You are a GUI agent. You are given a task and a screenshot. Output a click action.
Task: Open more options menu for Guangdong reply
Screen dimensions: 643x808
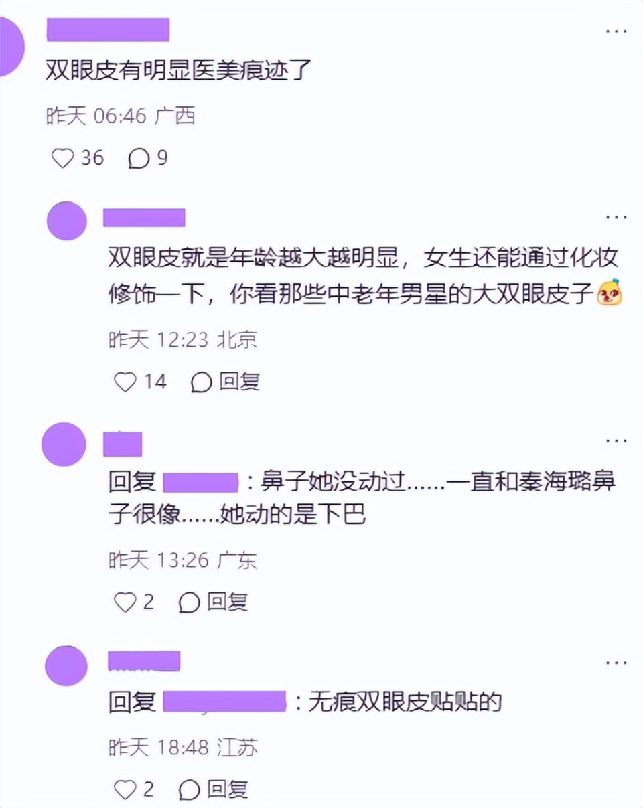coord(616,440)
